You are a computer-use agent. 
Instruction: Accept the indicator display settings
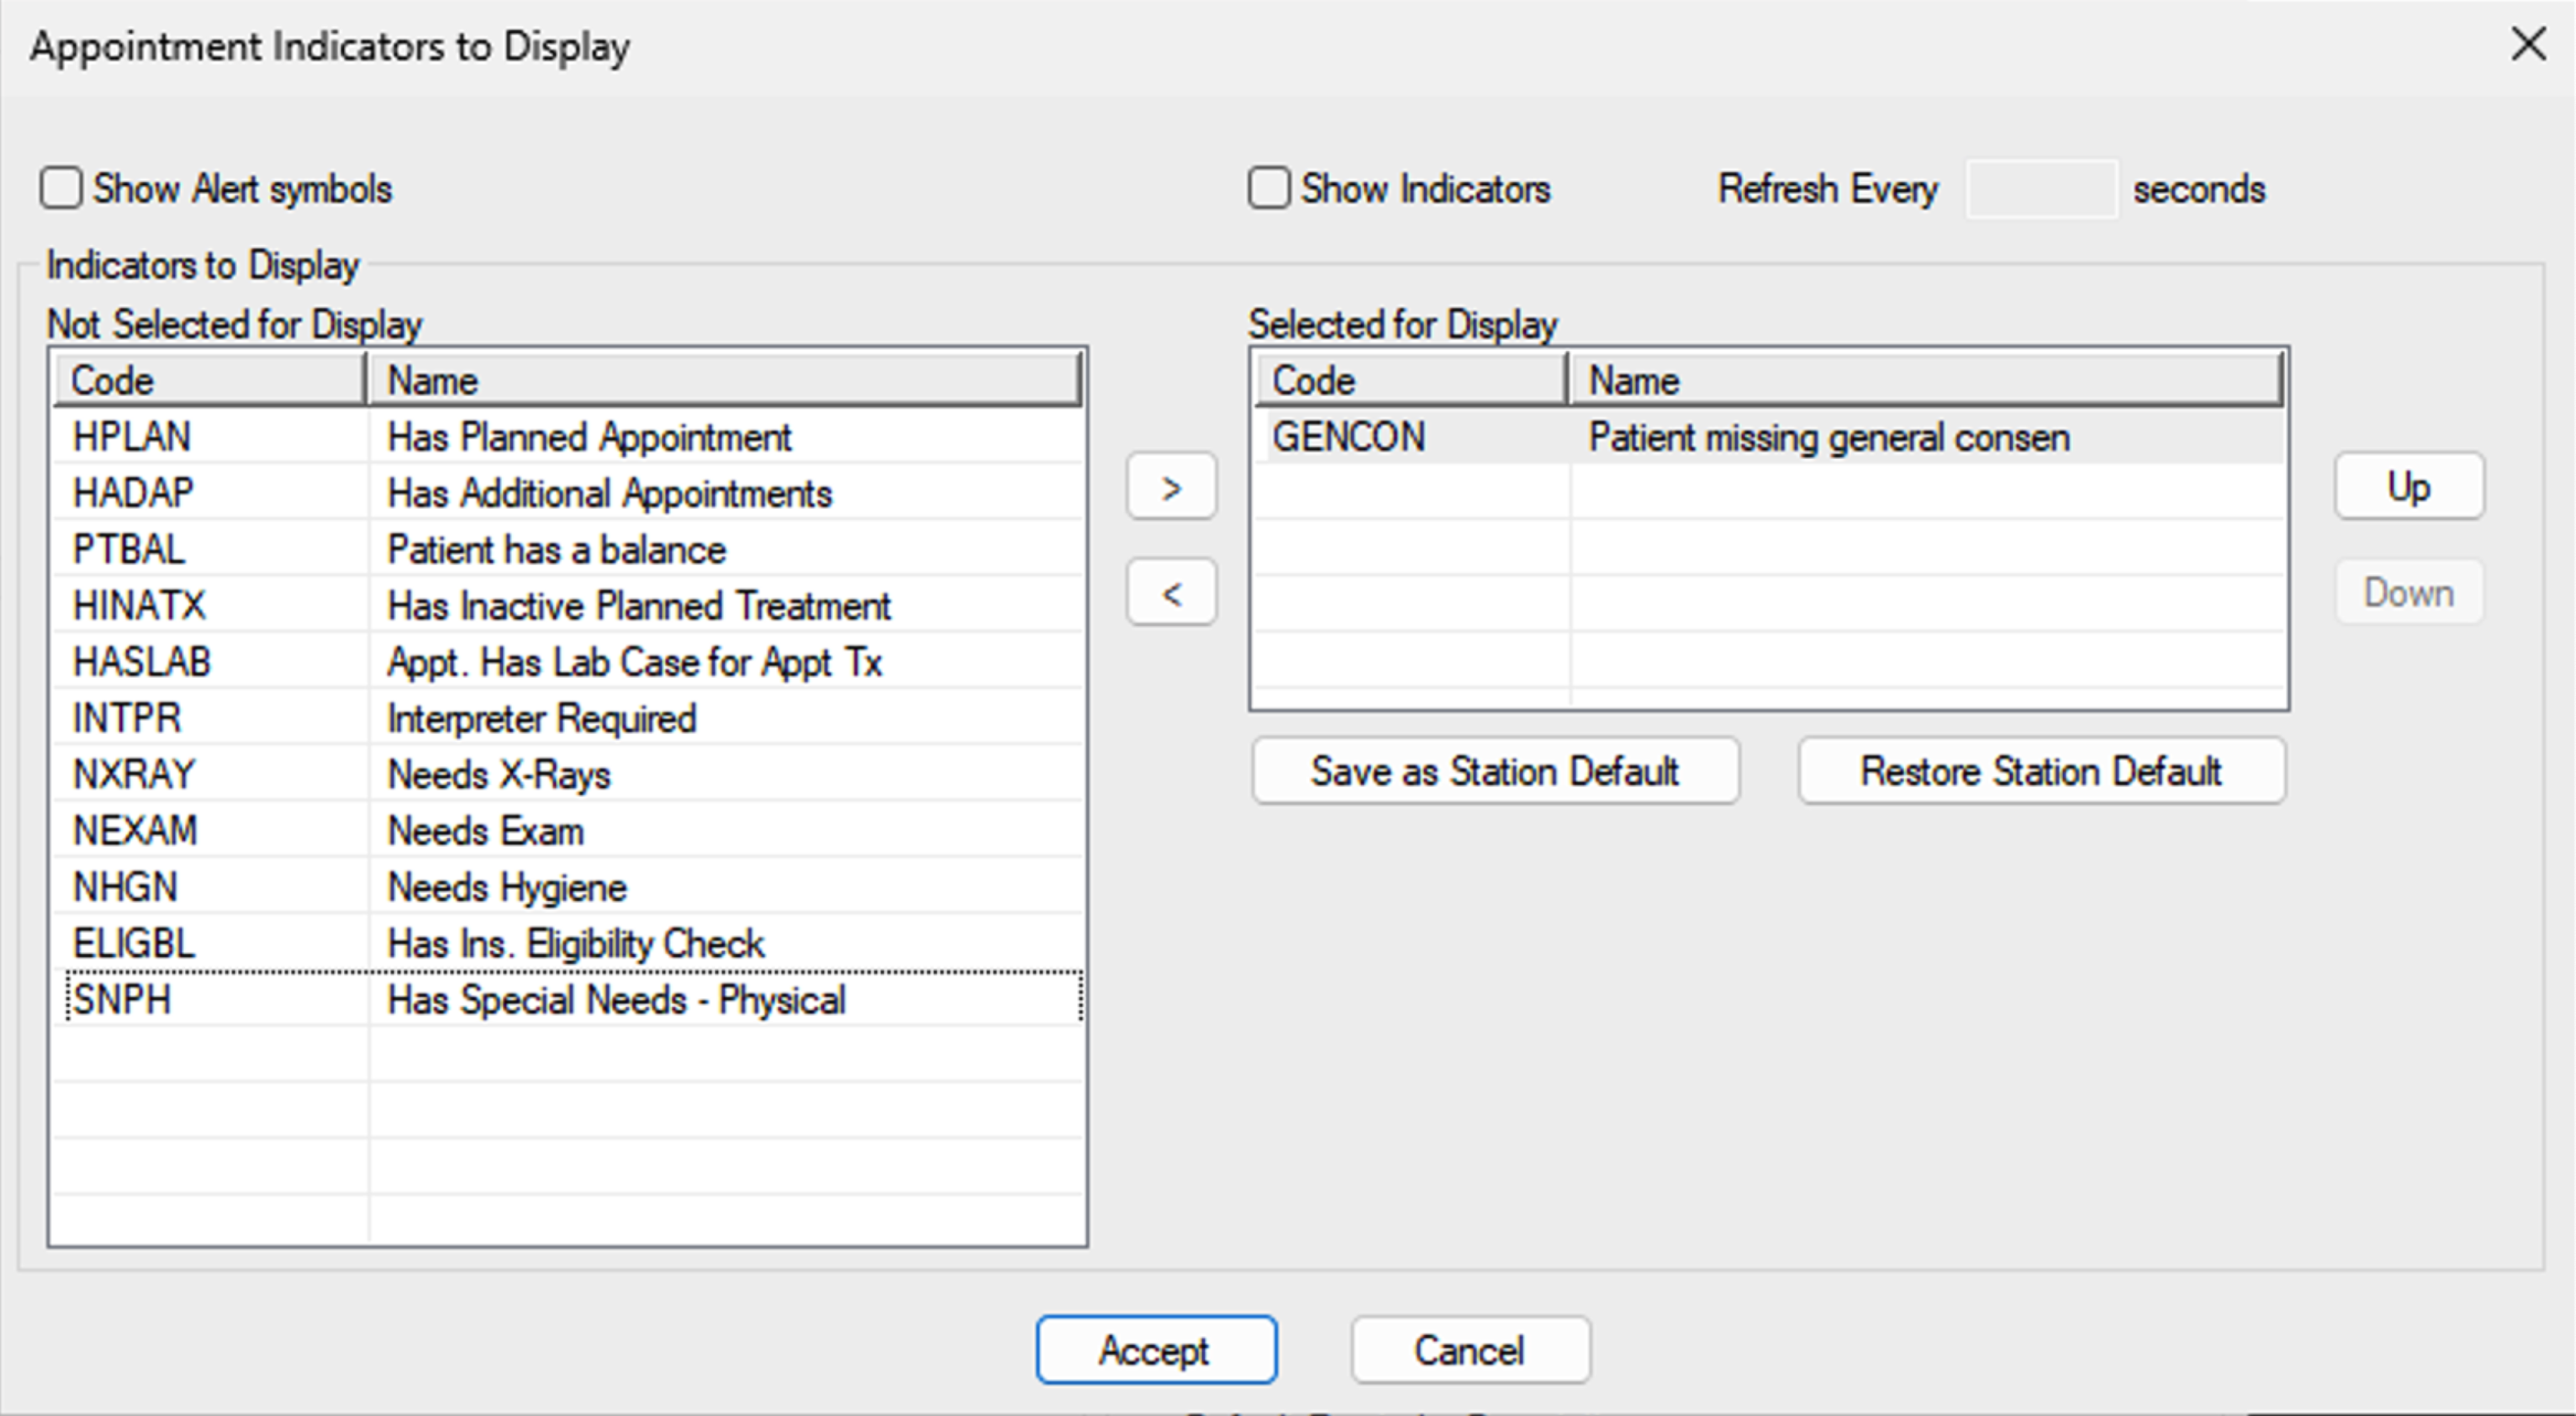click(1156, 1350)
